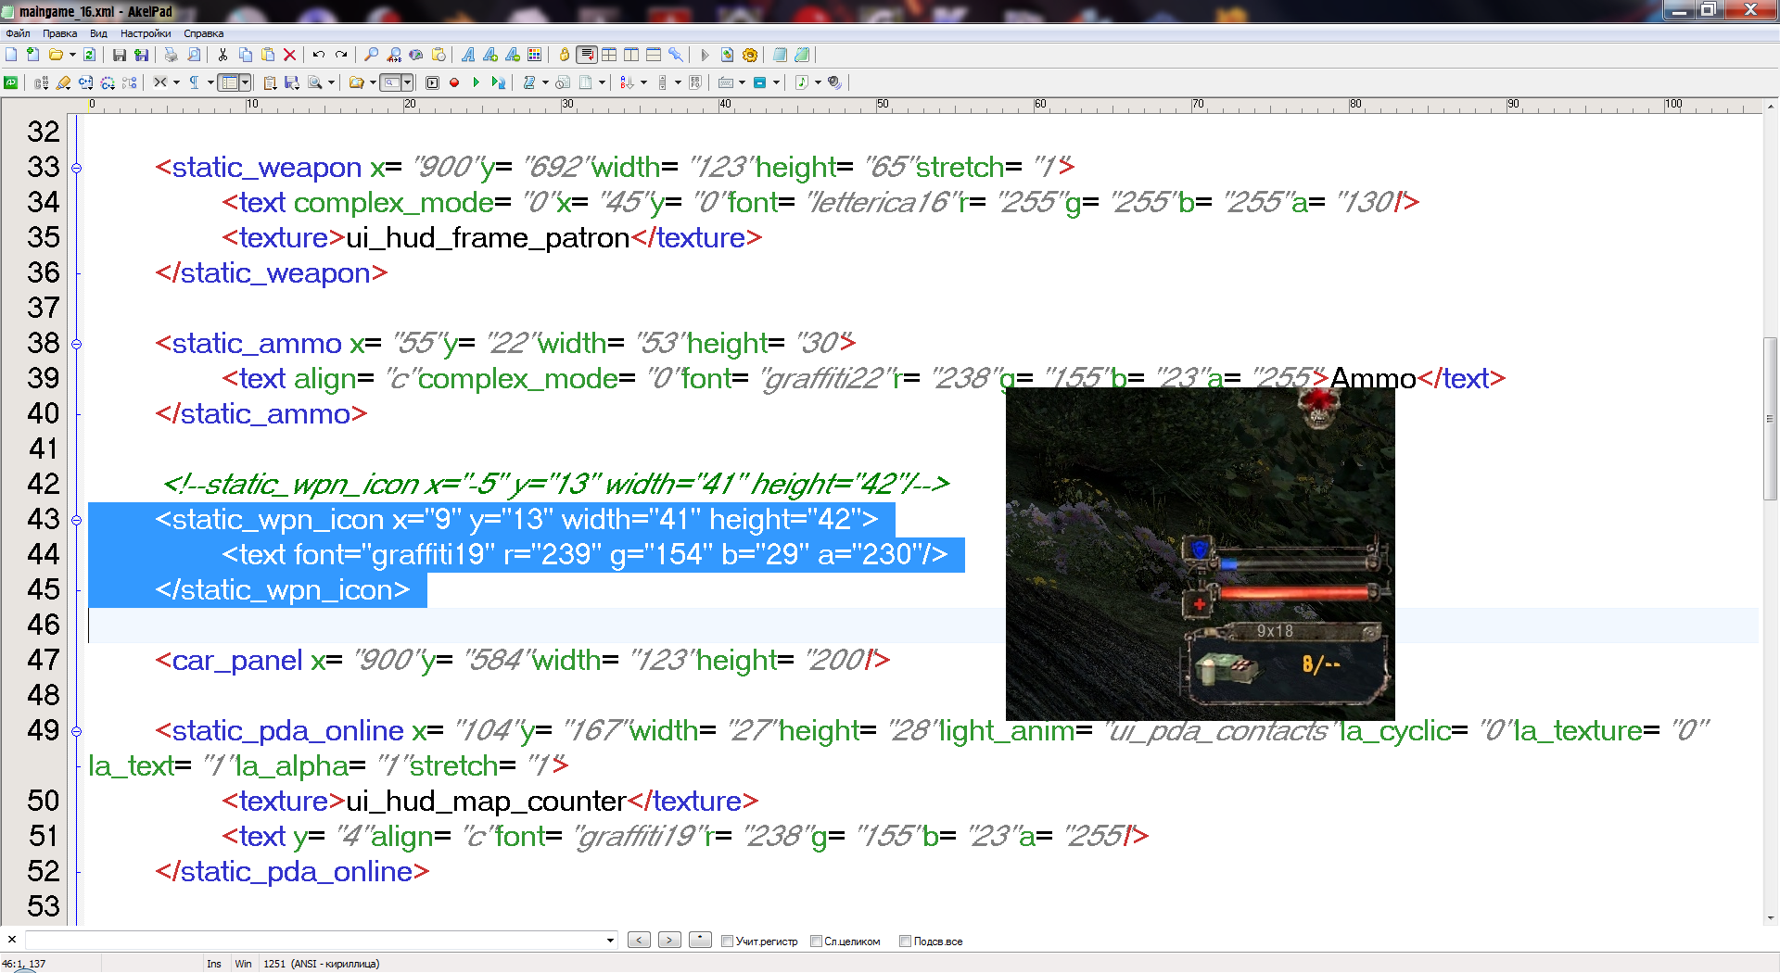Viewport: 1780px width, 973px height.
Task: Click the Cut scissors icon
Action: (x=222, y=56)
